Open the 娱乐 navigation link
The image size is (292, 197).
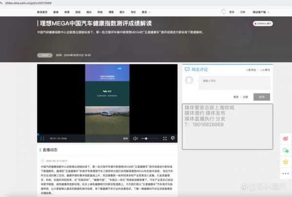89,12
